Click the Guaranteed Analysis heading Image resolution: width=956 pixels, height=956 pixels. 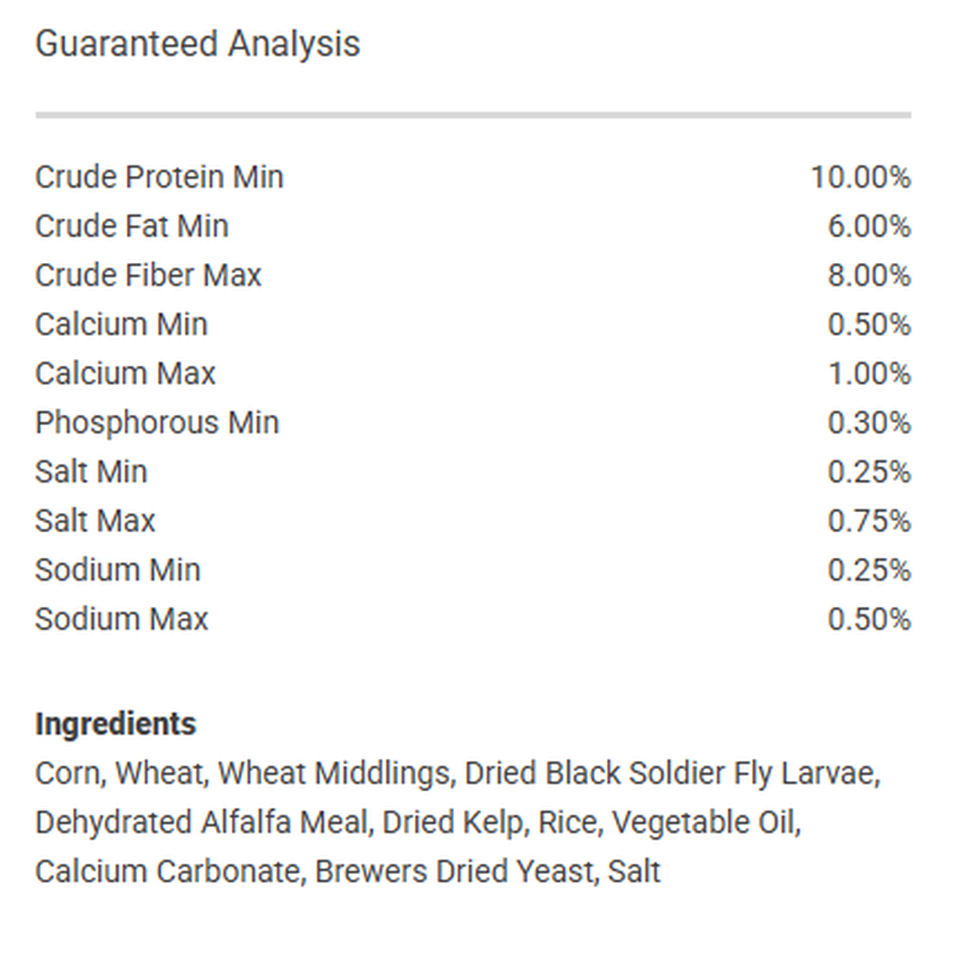pyautogui.click(x=198, y=45)
